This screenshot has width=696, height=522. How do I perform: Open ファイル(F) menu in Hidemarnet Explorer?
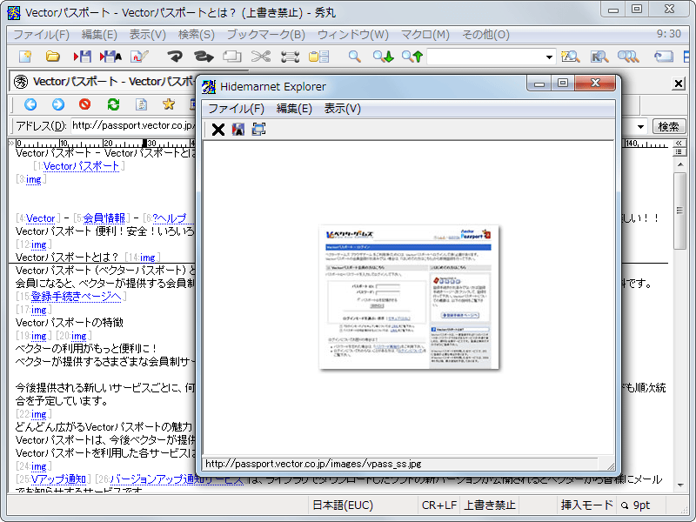coord(236,108)
